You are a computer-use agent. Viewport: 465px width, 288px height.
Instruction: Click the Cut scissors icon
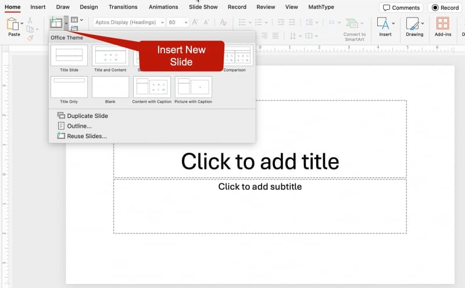pyautogui.click(x=30, y=20)
